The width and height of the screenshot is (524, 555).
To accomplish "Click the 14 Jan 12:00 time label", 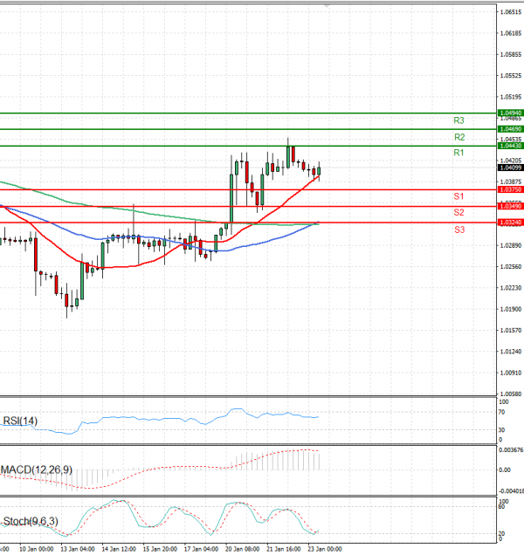I will [x=119, y=549].
